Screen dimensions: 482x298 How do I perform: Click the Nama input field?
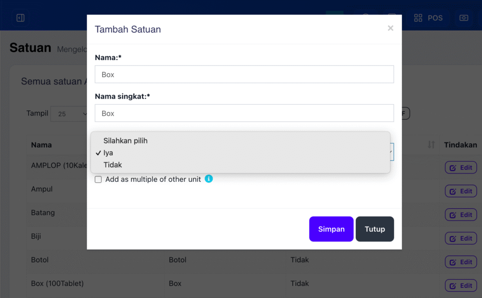pyautogui.click(x=244, y=75)
